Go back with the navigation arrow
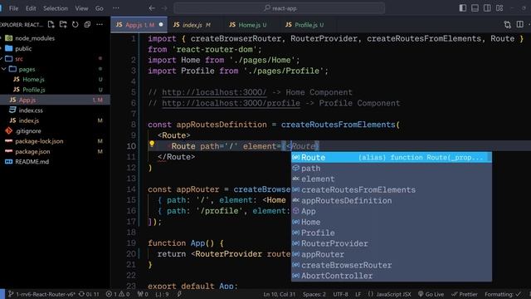This screenshot has width=531, height=299. (x=152, y=8)
